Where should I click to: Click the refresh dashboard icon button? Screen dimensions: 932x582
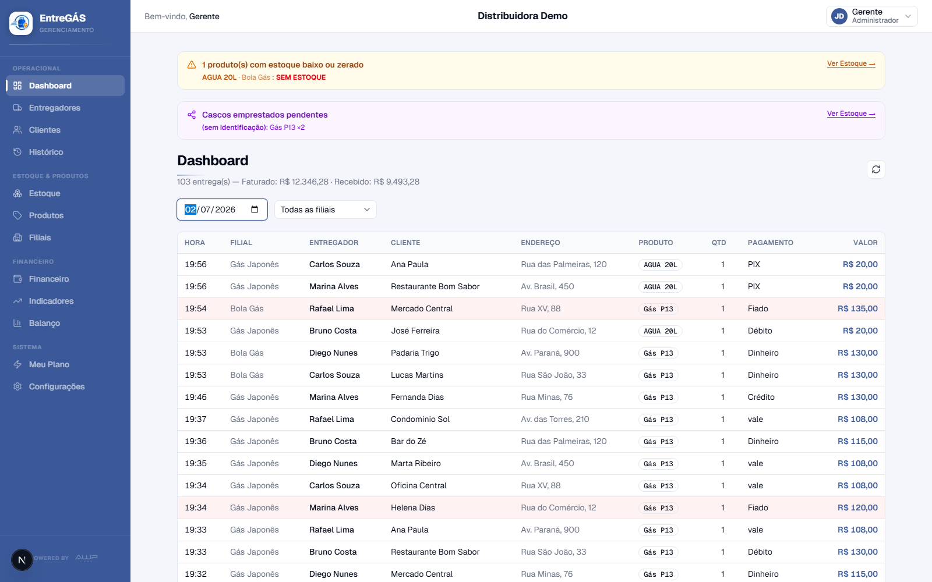coord(875,169)
